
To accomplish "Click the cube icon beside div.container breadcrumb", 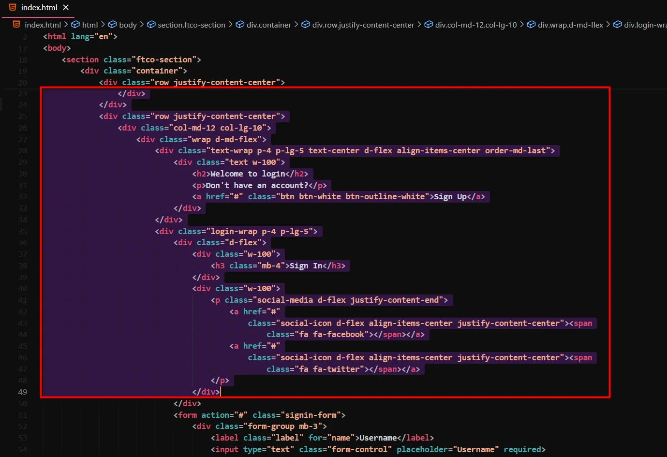I will pos(240,25).
